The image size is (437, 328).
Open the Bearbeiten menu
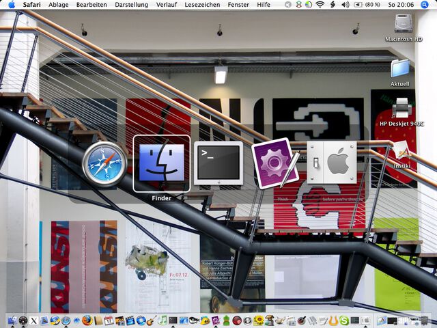[91, 5]
